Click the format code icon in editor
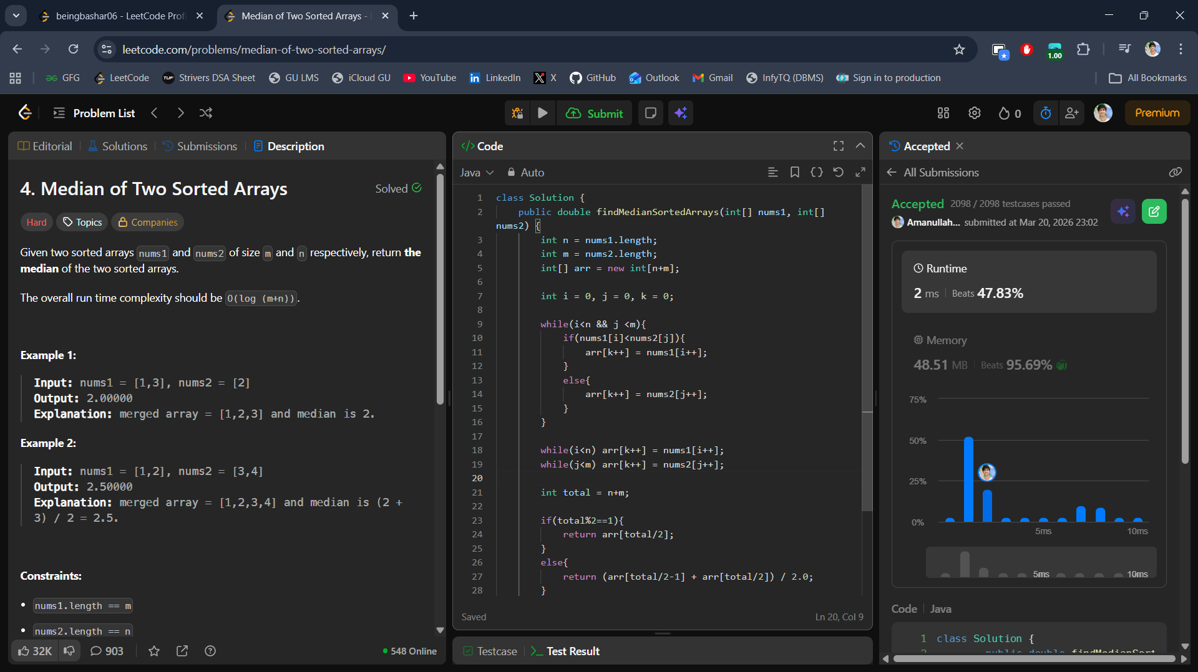Screen dimensions: 1198x672 coord(772,172)
